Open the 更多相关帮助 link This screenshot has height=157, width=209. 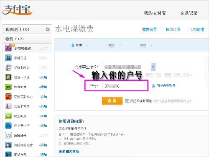[69, 152]
